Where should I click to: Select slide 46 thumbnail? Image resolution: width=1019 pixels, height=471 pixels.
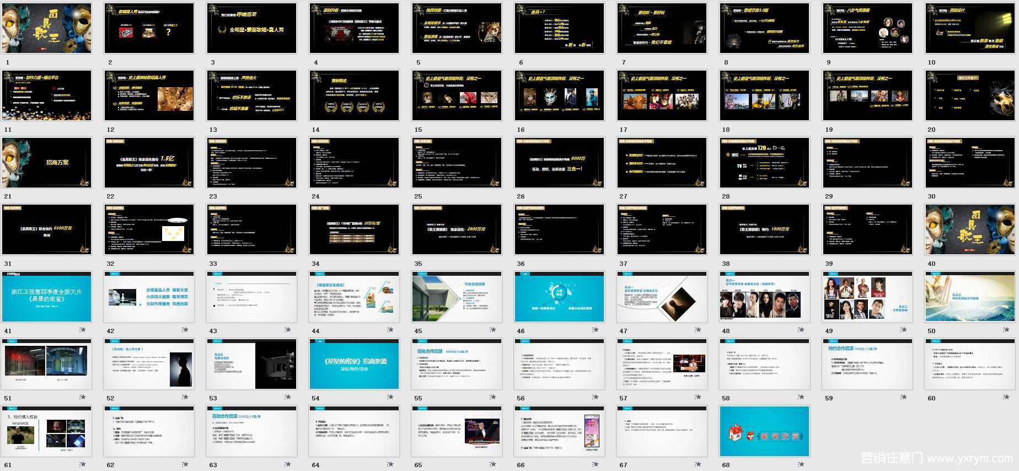(559, 297)
